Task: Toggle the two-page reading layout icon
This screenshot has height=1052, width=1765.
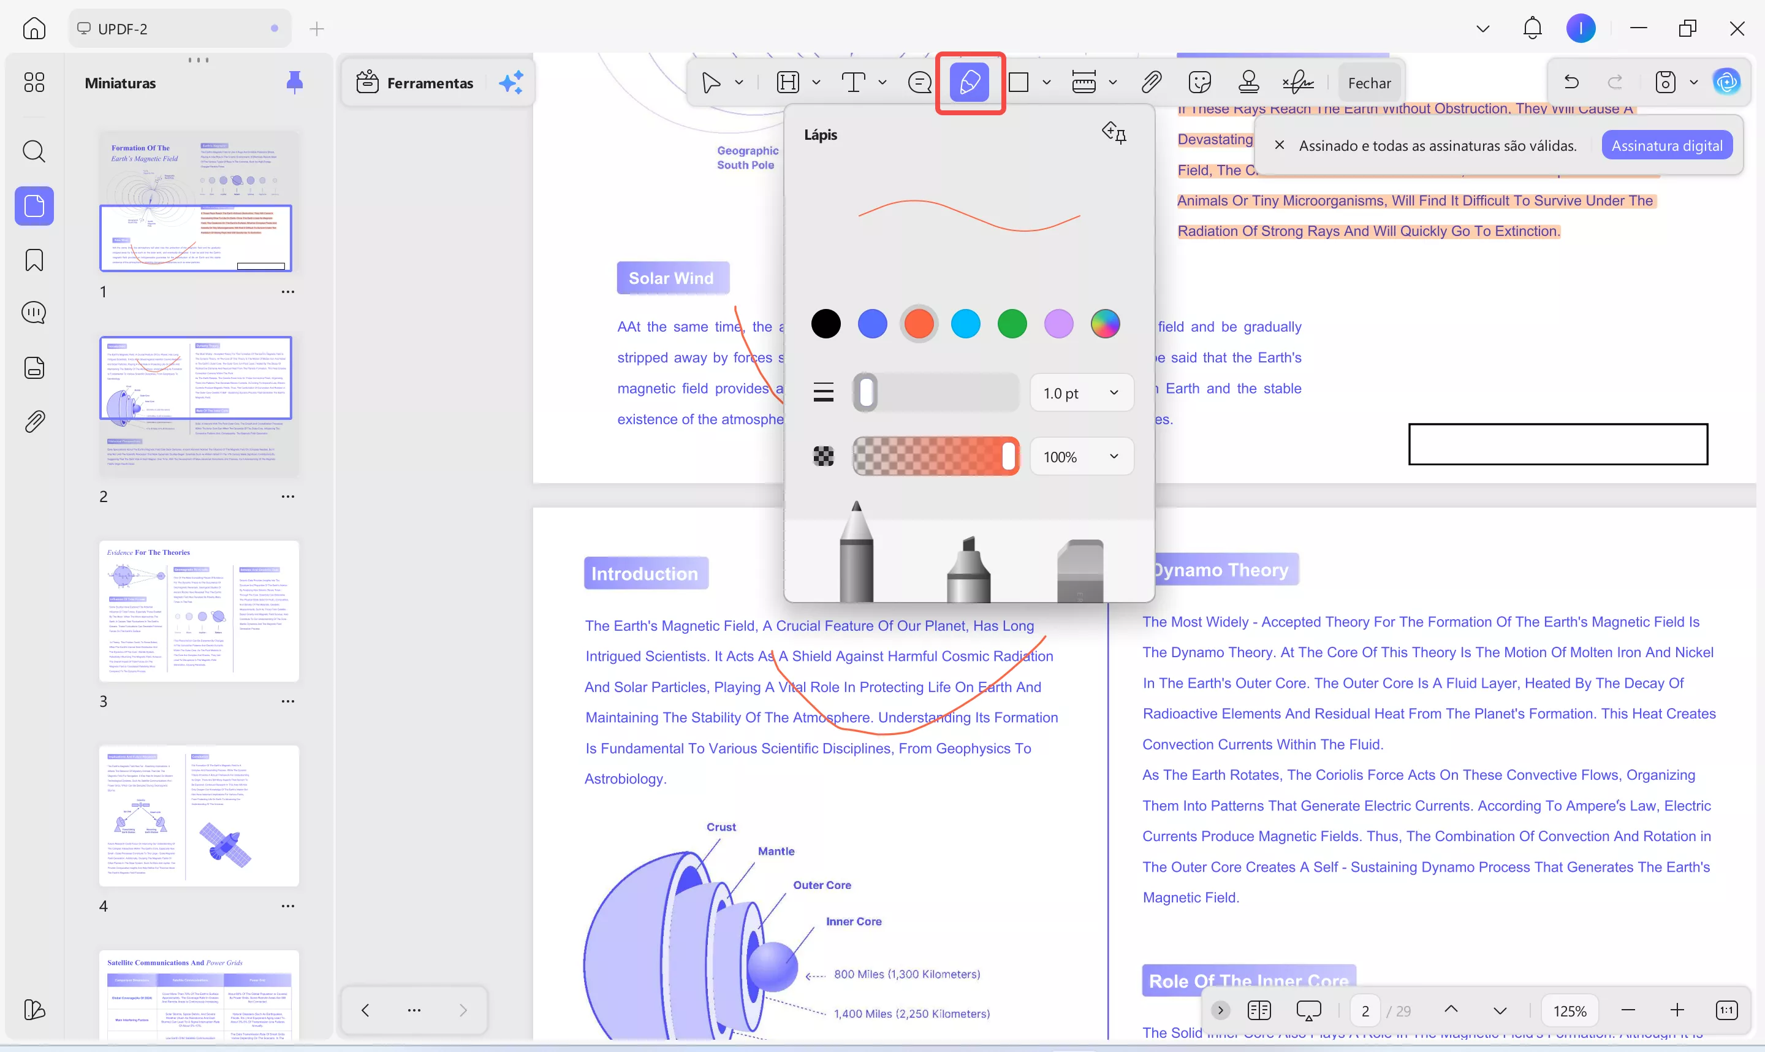Action: [x=1259, y=1010]
